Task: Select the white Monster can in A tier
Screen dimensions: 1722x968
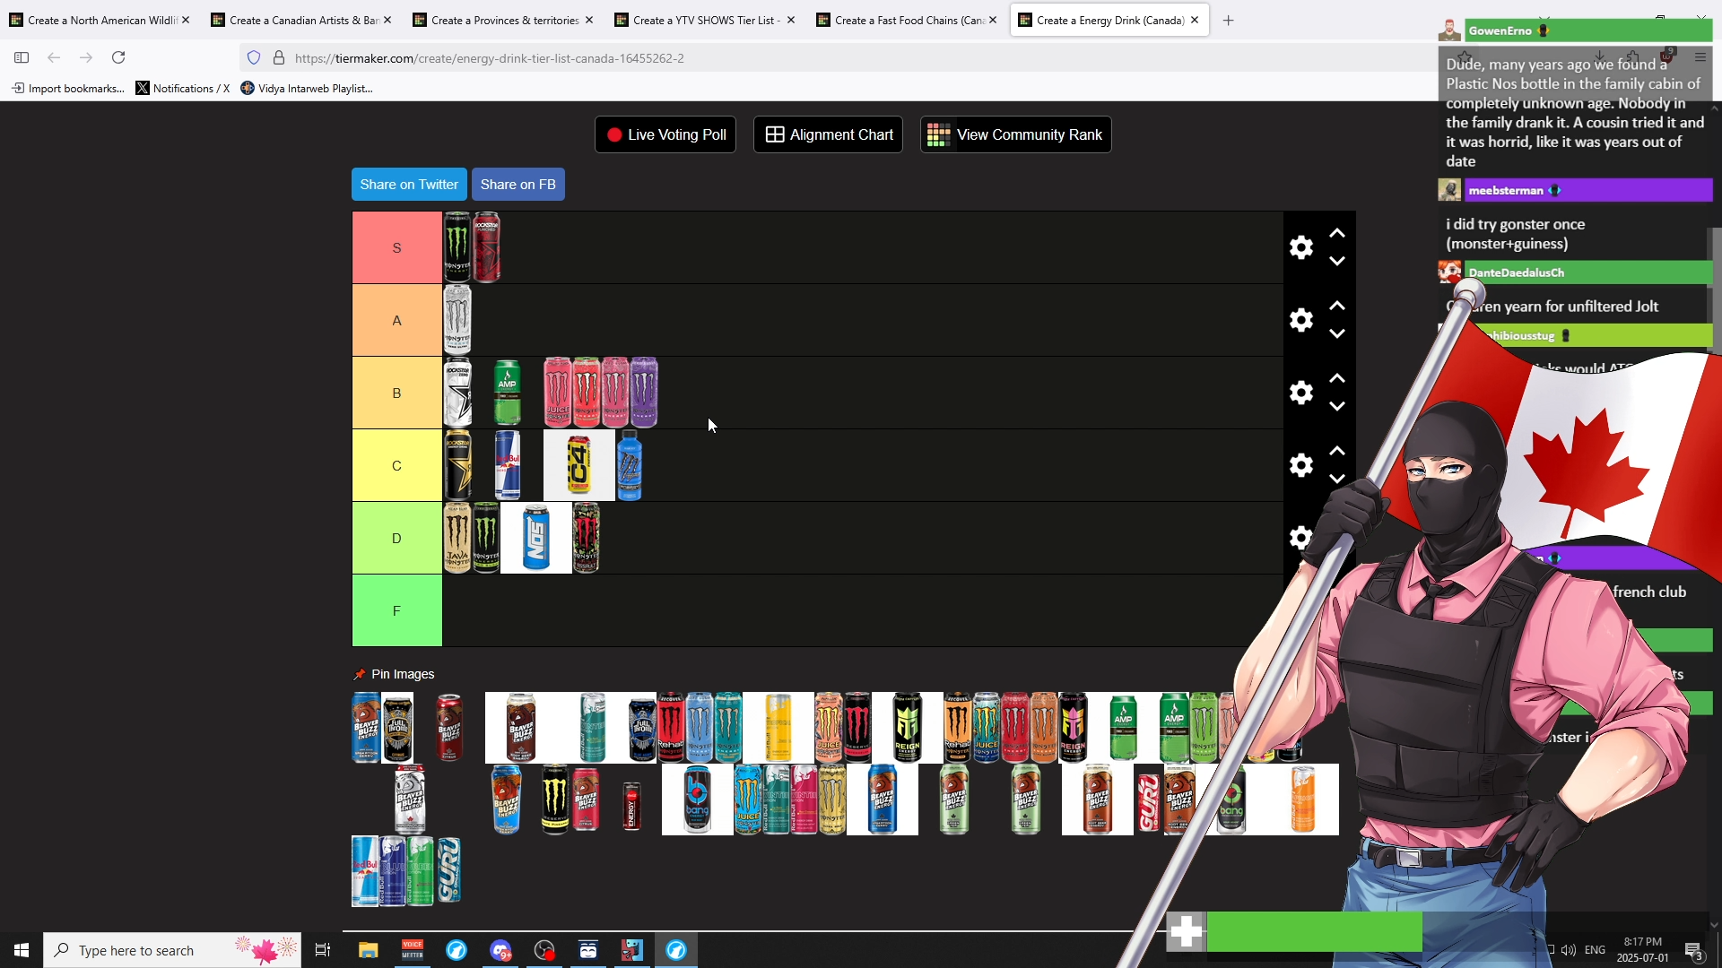Action: click(x=457, y=320)
